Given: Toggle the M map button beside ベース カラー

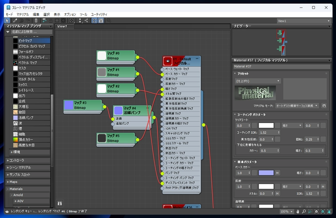Looking at the screenshot, I should 277,173.
